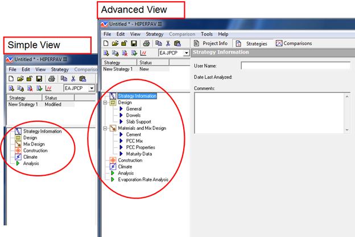Viewport: 355px width, 237px height.
Task: Select Cement tree item
Action: (x=134, y=134)
